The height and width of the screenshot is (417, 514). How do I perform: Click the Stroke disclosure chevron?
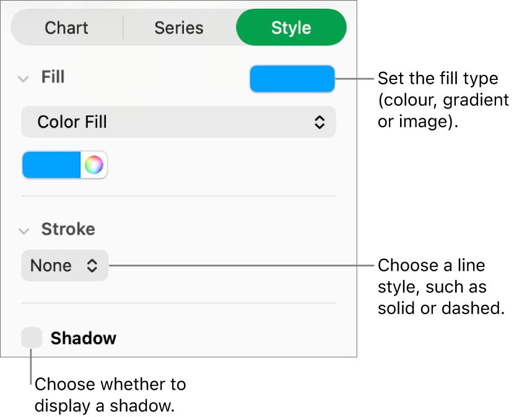[24, 229]
